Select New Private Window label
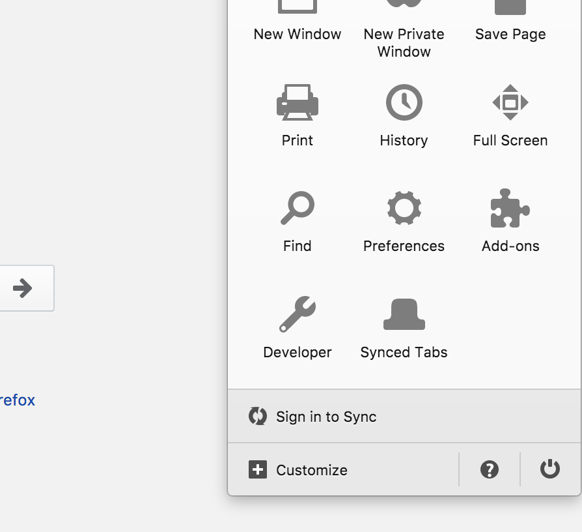Image resolution: width=582 pixels, height=532 pixels. pyautogui.click(x=404, y=42)
